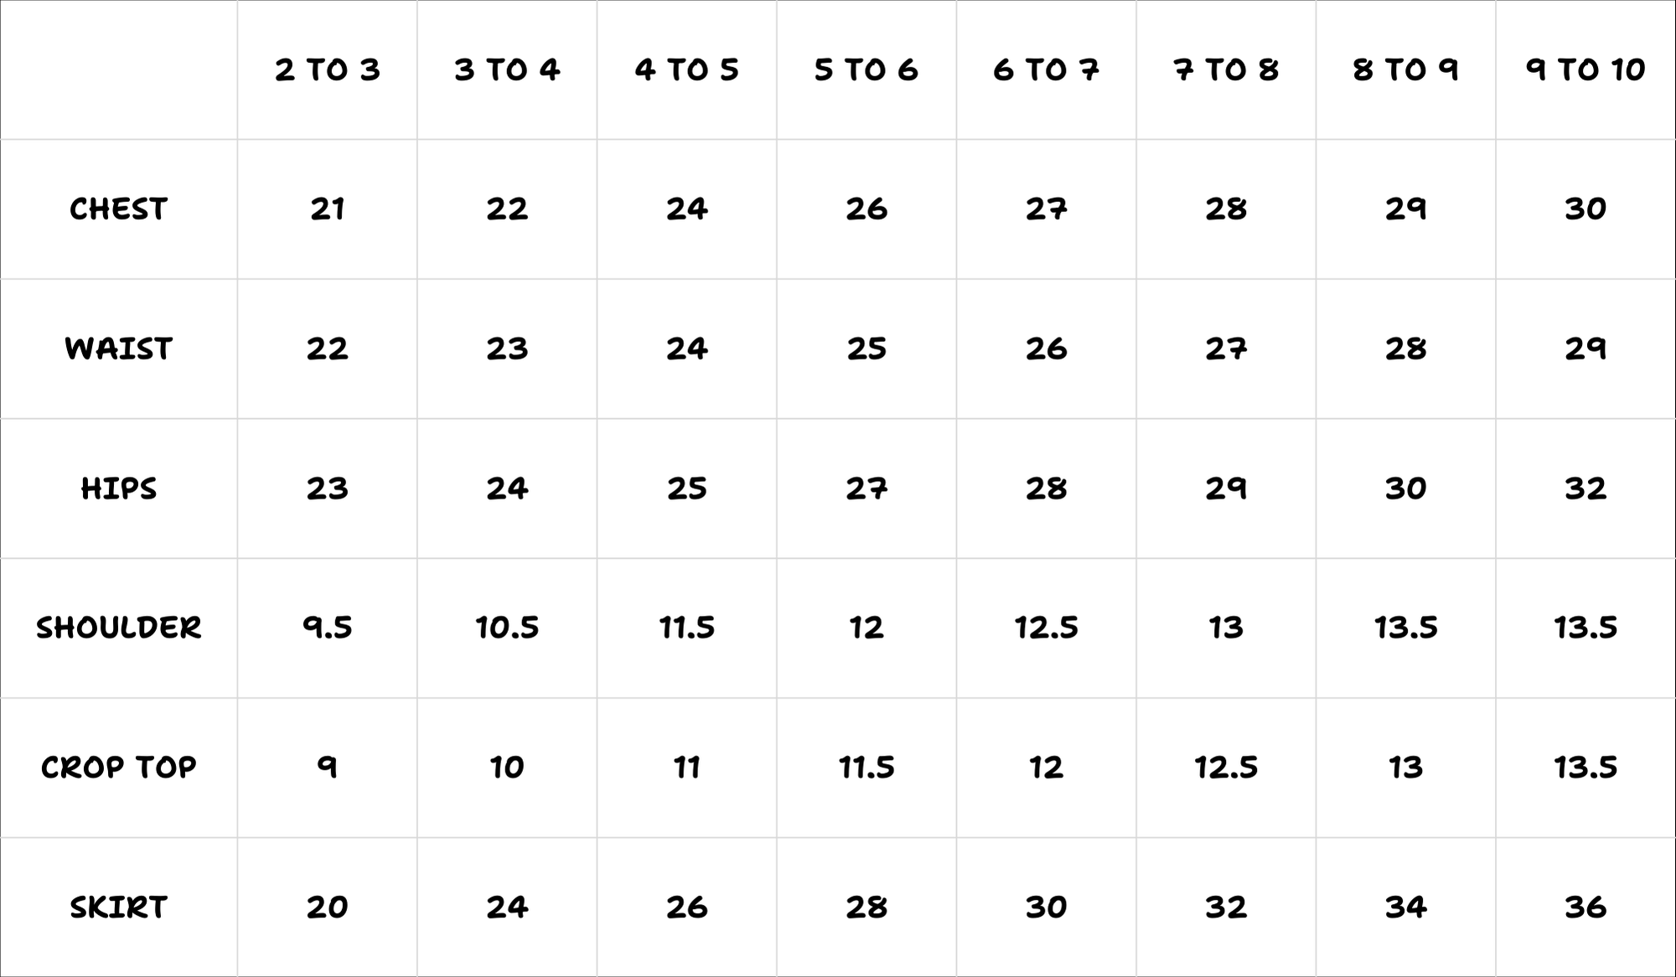Image resolution: width=1676 pixels, height=977 pixels.
Task: Click chest value for size 2 to 3
Action: tap(327, 209)
